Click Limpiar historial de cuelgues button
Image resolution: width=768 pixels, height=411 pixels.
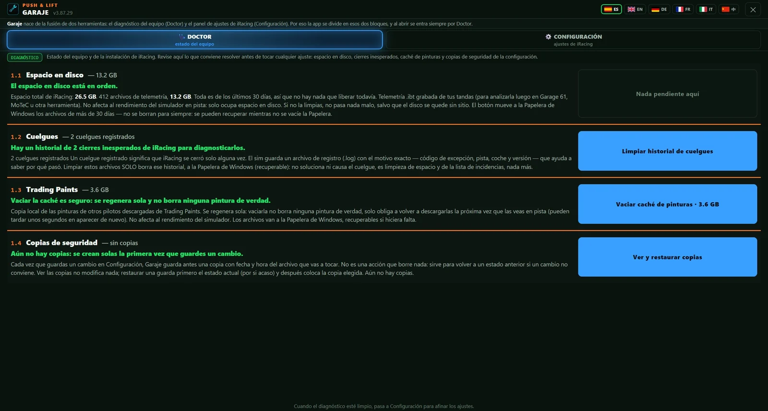point(667,151)
